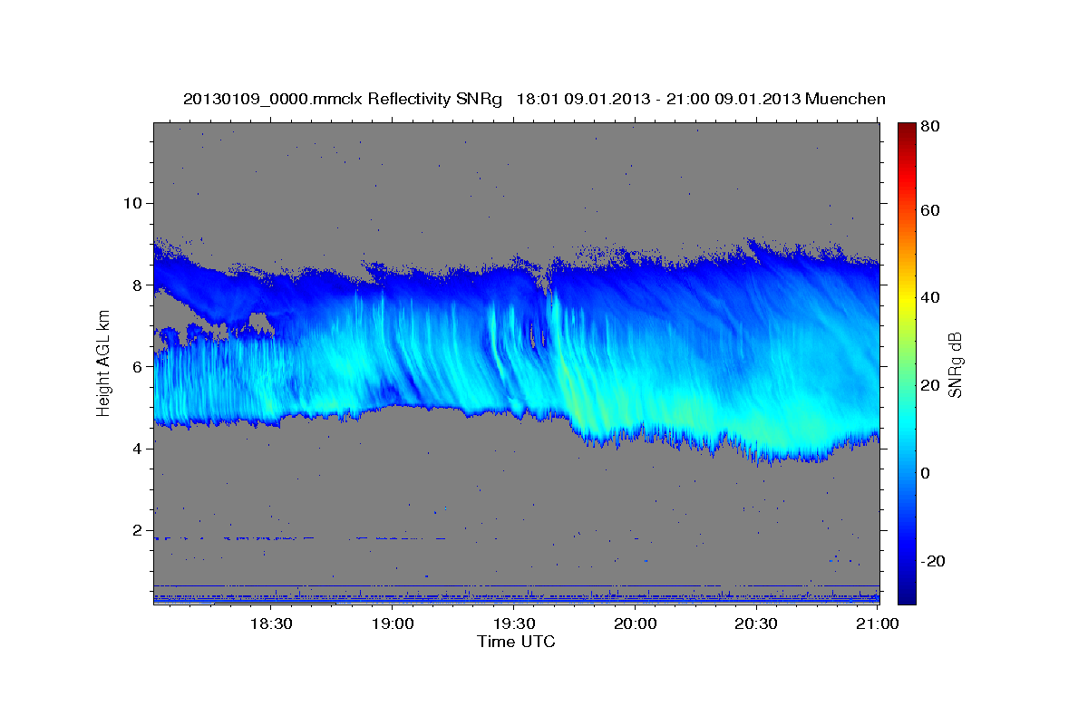1088x725 pixels.
Task: Click the 20:00 time tick label
Action: pyautogui.click(x=635, y=623)
